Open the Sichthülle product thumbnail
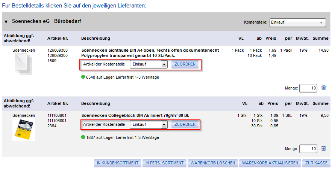This screenshot has height=170, width=332. click(x=24, y=64)
